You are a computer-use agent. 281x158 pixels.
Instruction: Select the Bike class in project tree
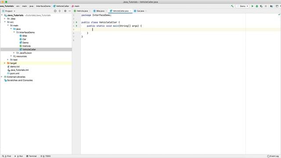(25, 36)
